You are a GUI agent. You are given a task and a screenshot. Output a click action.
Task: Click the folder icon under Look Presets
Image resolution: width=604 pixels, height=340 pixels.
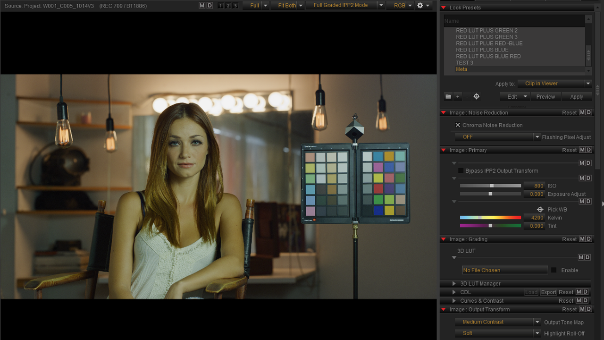pos(448,97)
